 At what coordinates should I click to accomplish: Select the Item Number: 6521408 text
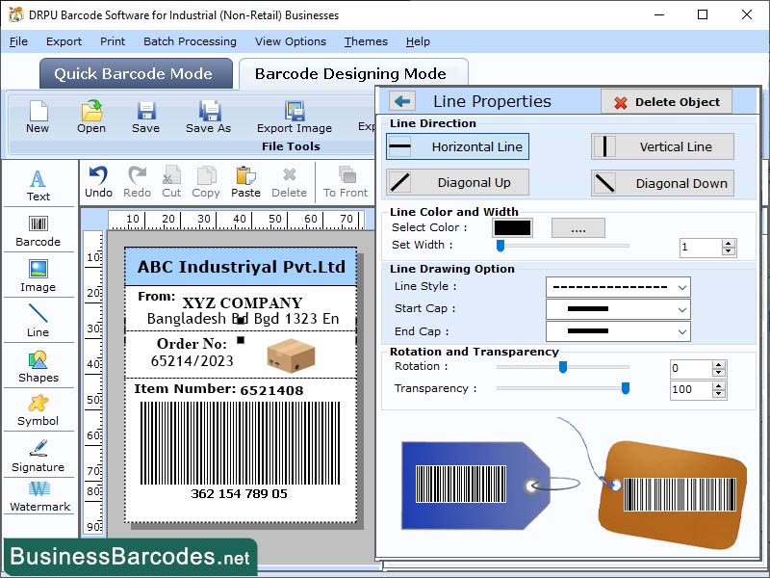coord(218,389)
